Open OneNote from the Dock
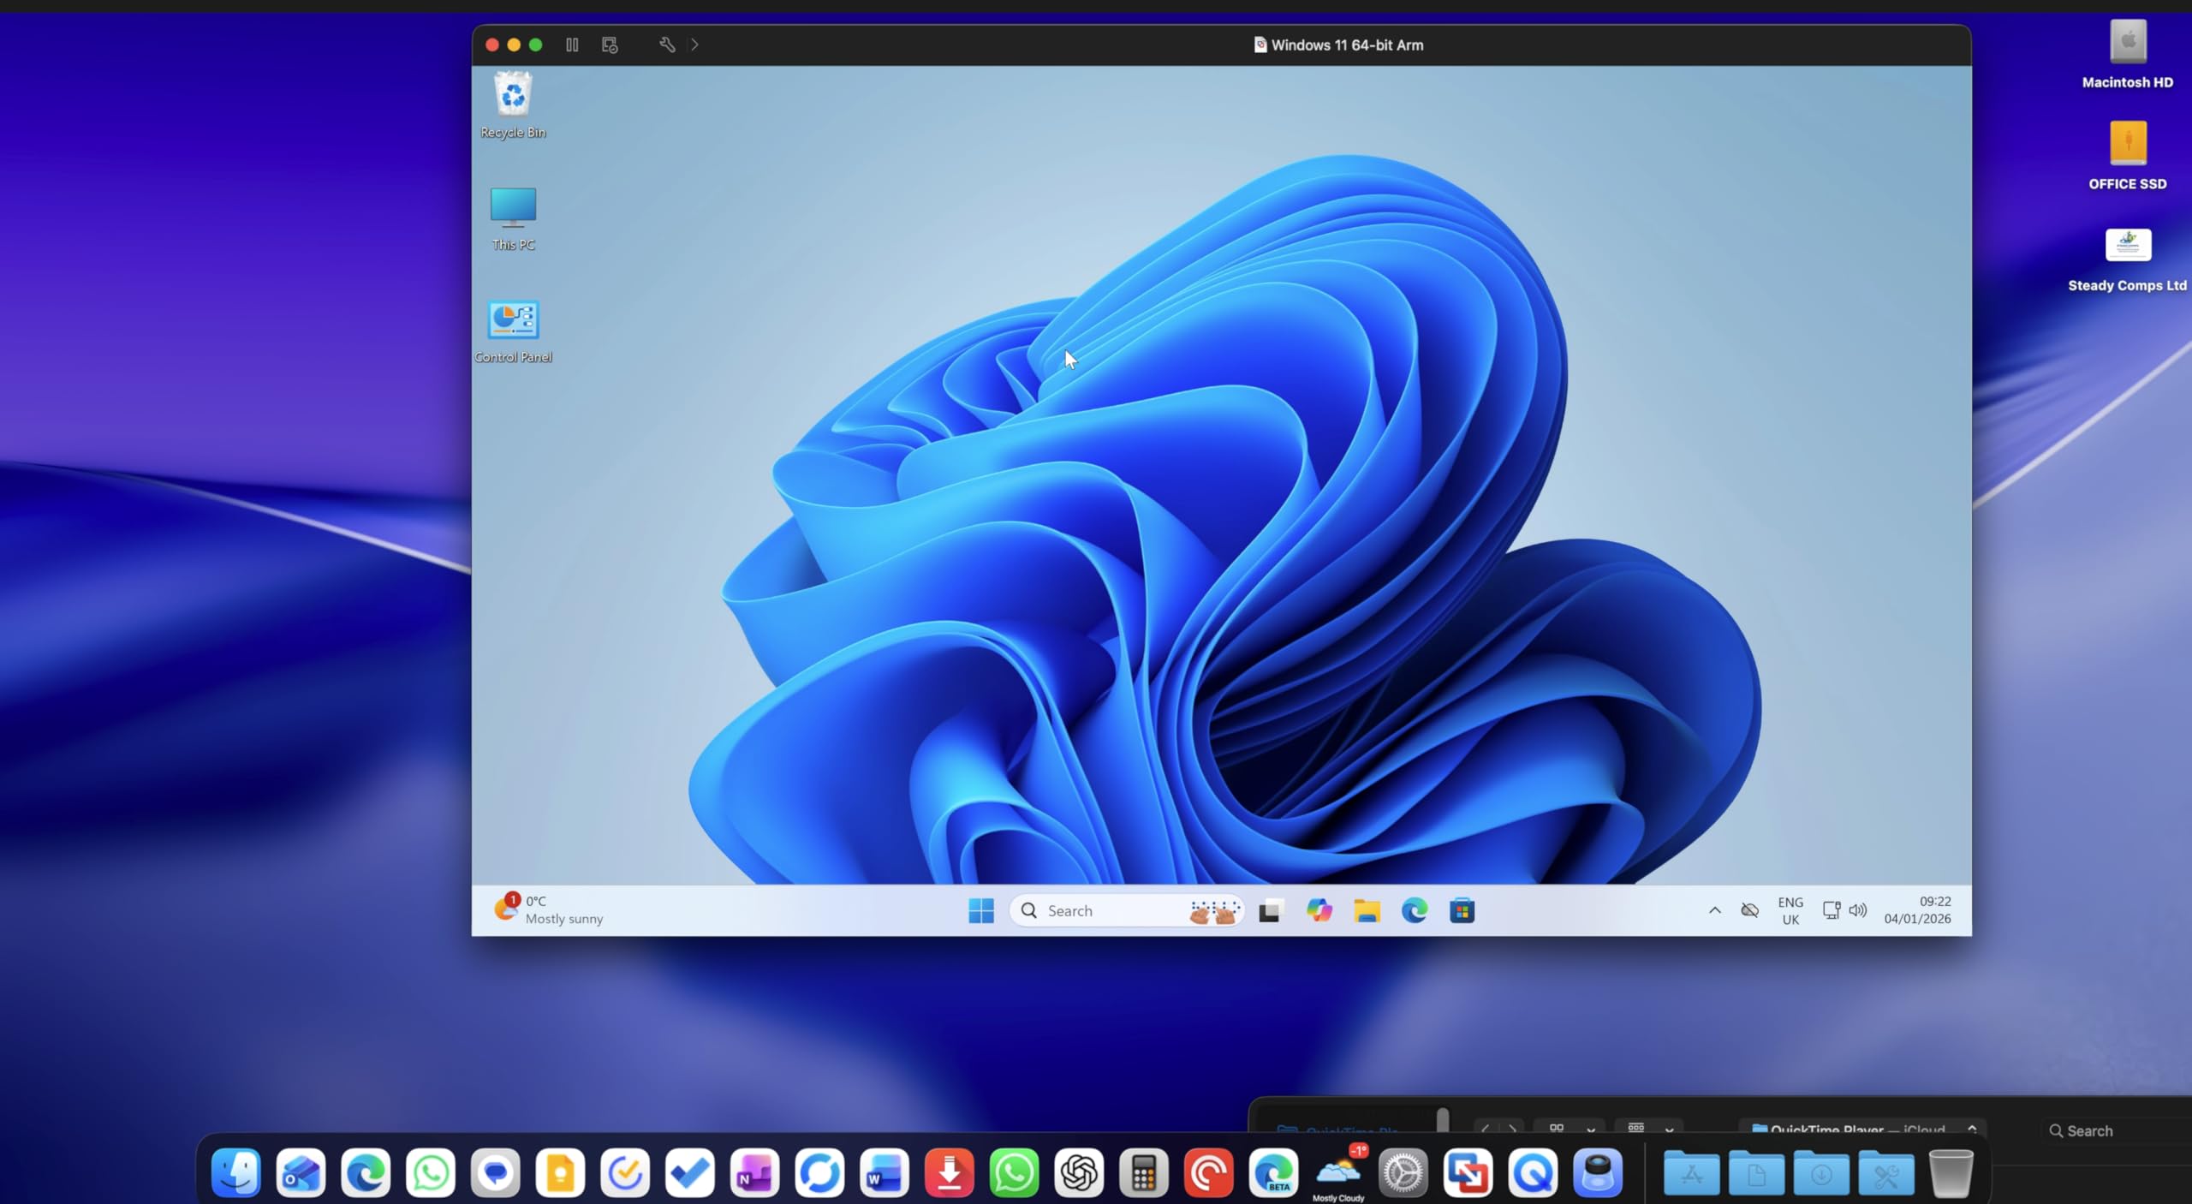 [754, 1171]
